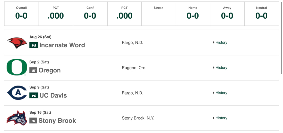Open the Incarnate Word opponent link
This screenshot has height=133, width=283.
pos(62,45)
